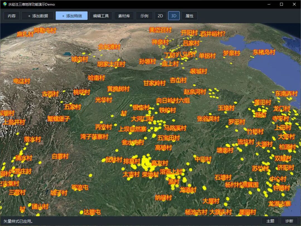Select the 杨村村燕翼围 map label
The width and height of the screenshot is (301, 226).
(242, 185)
